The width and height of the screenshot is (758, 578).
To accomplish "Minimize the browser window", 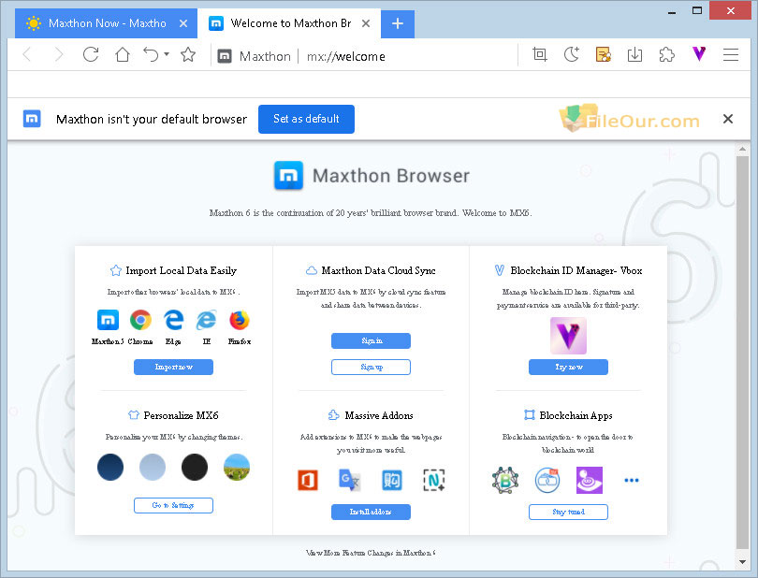I will coord(672,11).
